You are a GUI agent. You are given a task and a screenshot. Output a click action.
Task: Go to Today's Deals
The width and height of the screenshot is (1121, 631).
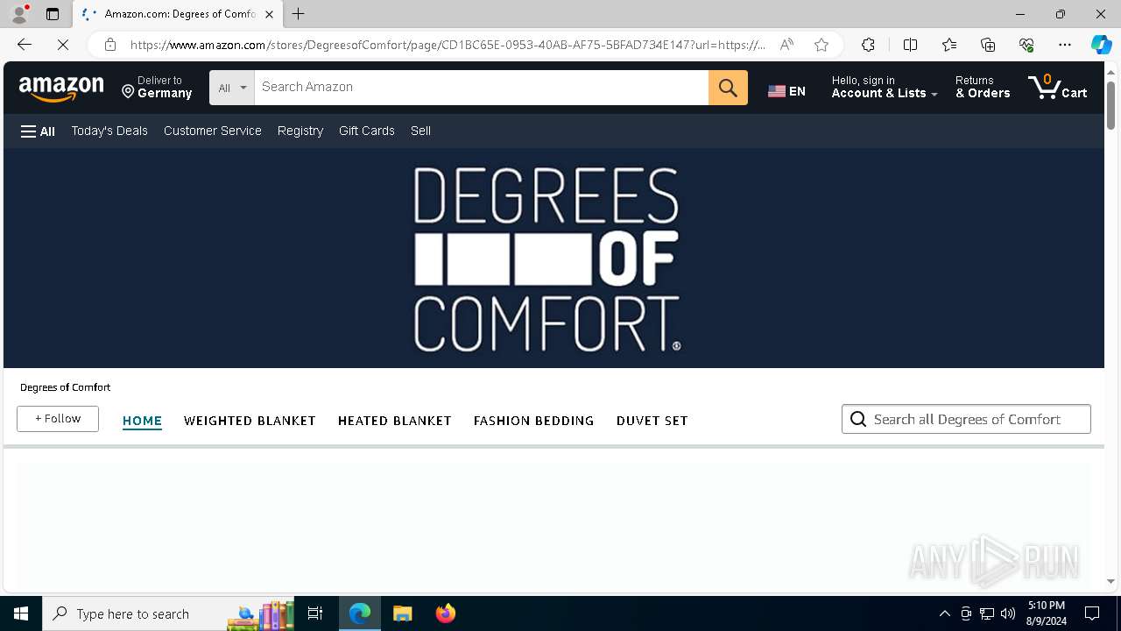(x=109, y=131)
